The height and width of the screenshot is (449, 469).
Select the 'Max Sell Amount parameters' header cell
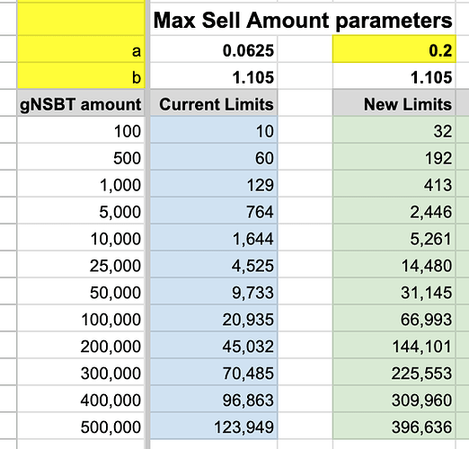(x=303, y=20)
